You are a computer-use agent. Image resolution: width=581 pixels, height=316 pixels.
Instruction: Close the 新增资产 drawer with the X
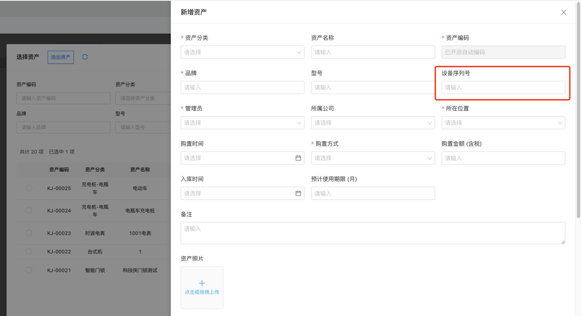point(564,12)
